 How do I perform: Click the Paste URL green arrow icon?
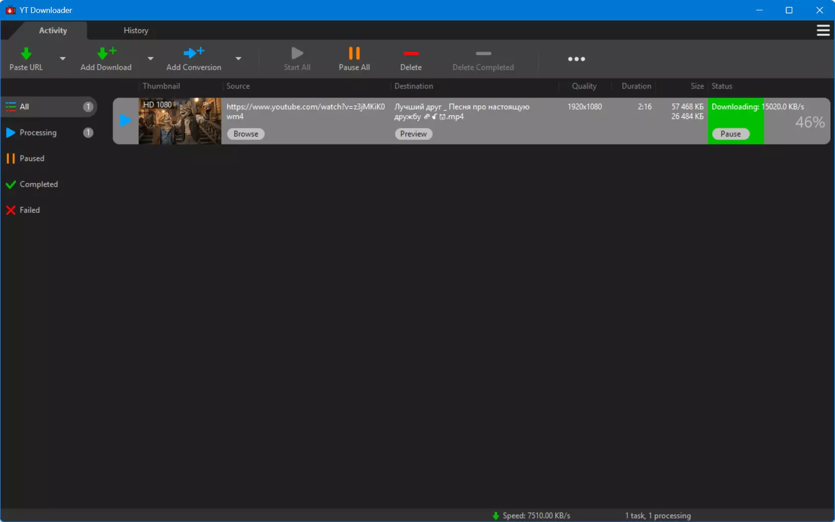pyautogui.click(x=26, y=53)
